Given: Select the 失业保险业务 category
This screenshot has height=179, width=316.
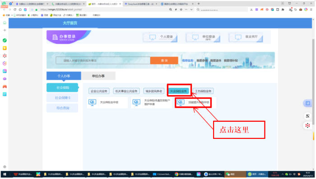Looking at the screenshot, I should click(179, 91).
